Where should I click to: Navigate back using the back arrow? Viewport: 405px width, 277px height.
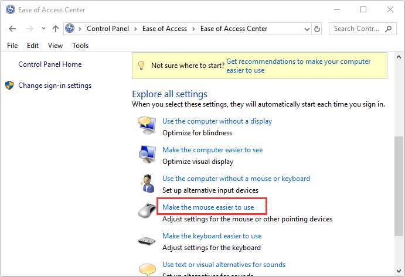[x=13, y=29]
